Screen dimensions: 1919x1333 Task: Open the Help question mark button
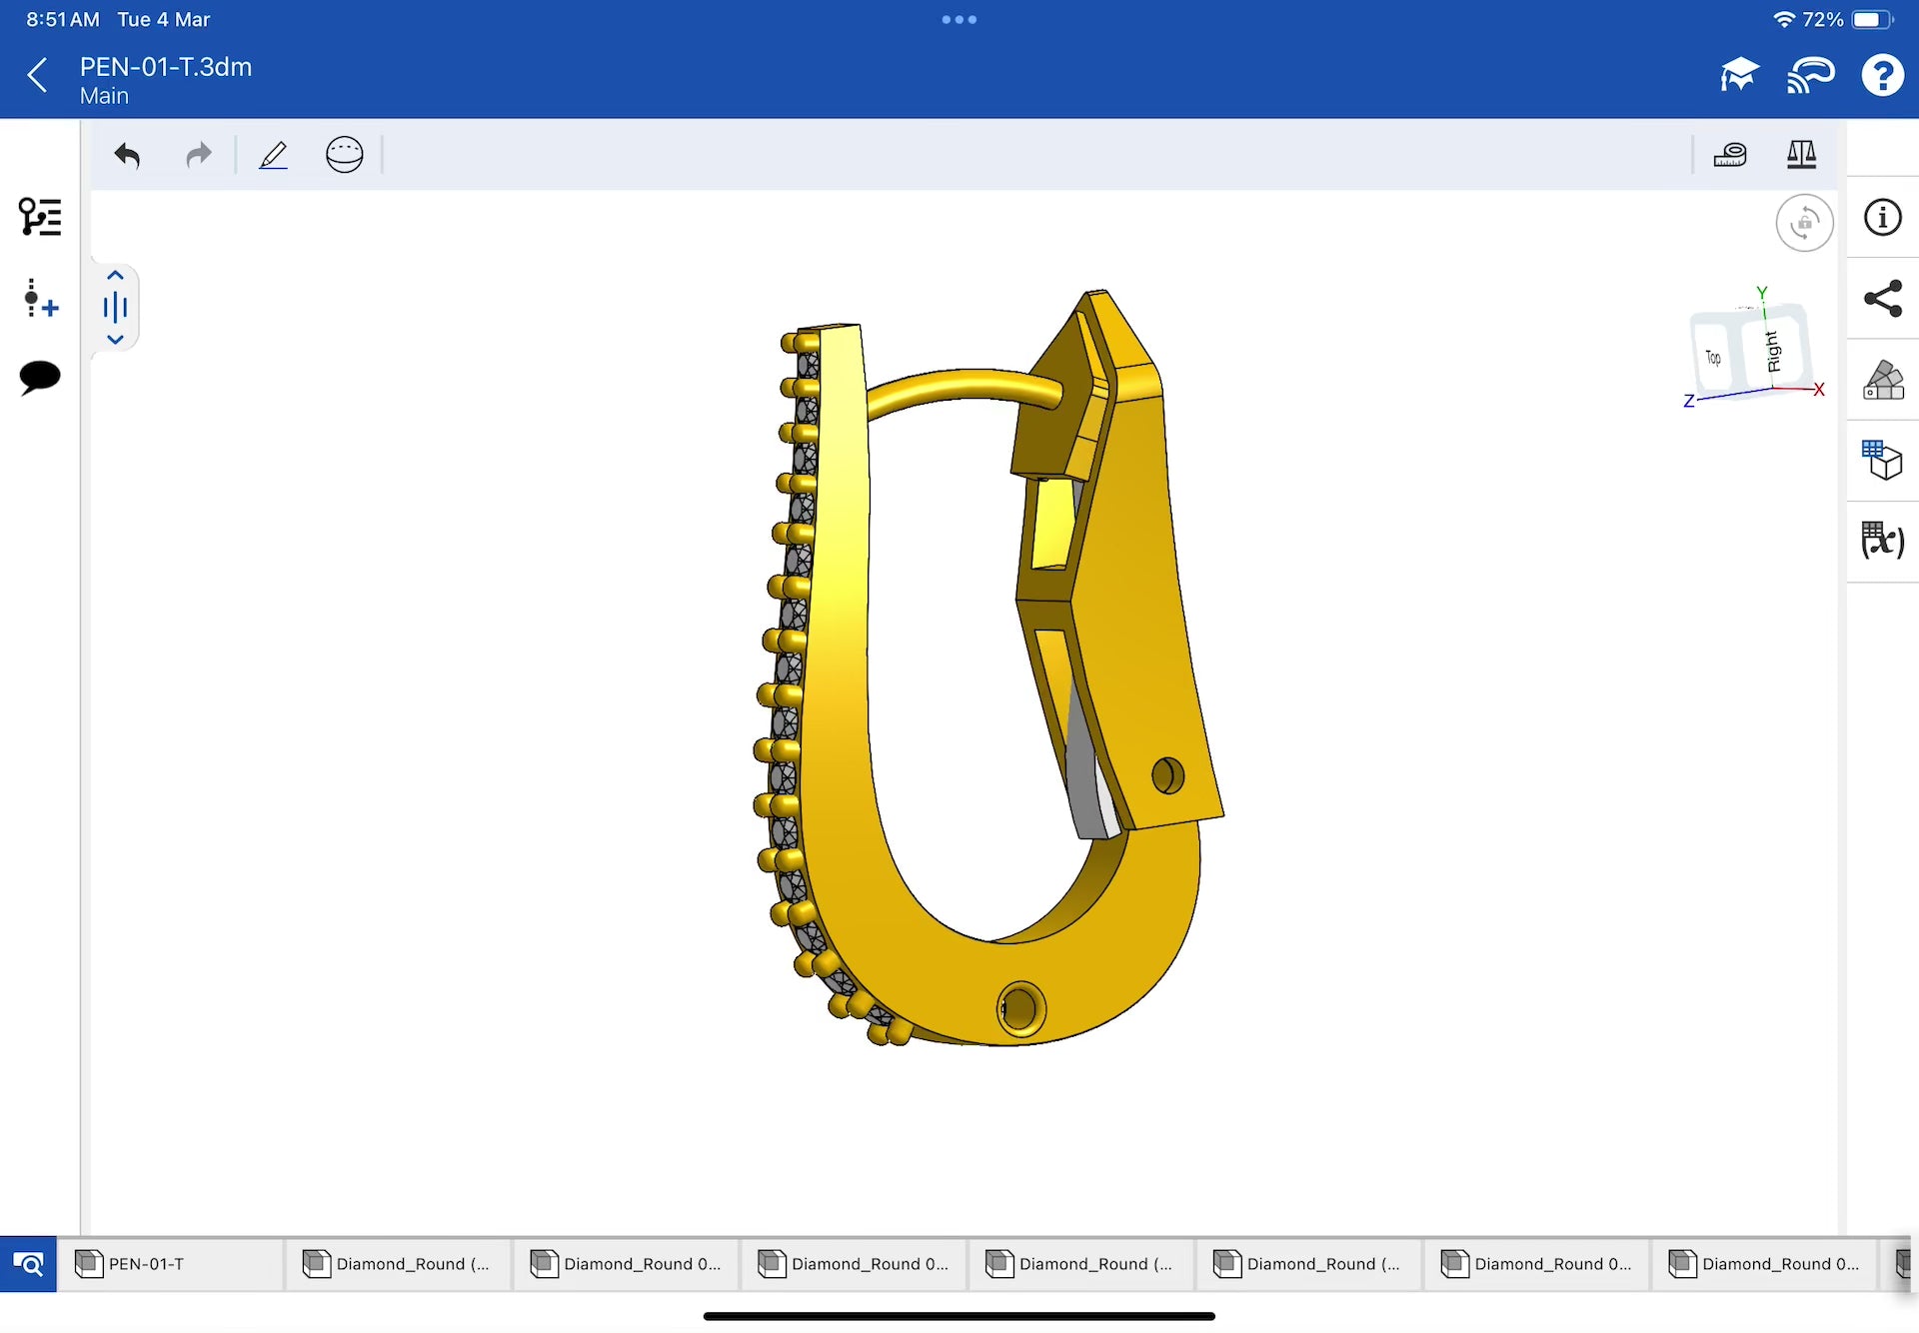tap(1882, 76)
